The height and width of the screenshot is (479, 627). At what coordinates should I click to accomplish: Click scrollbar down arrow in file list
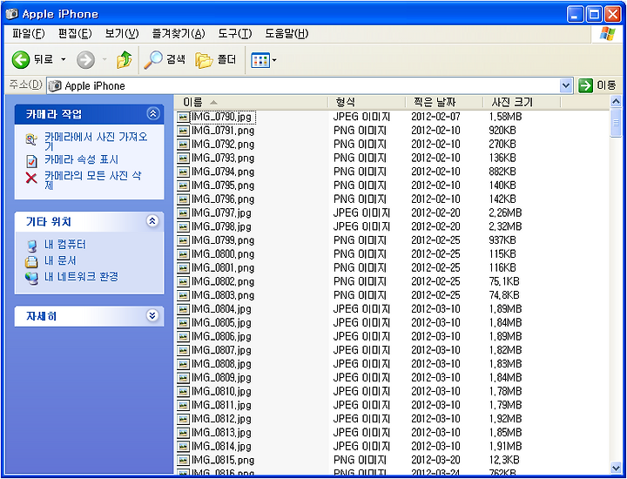[x=617, y=468]
